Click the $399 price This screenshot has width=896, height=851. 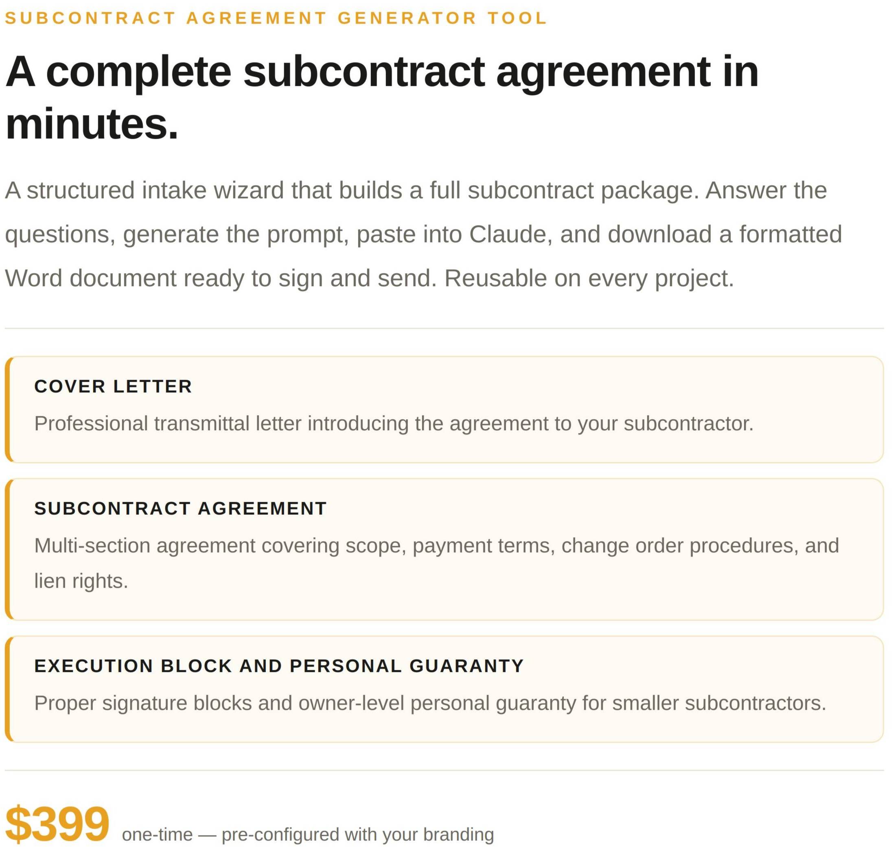(x=57, y=824)
